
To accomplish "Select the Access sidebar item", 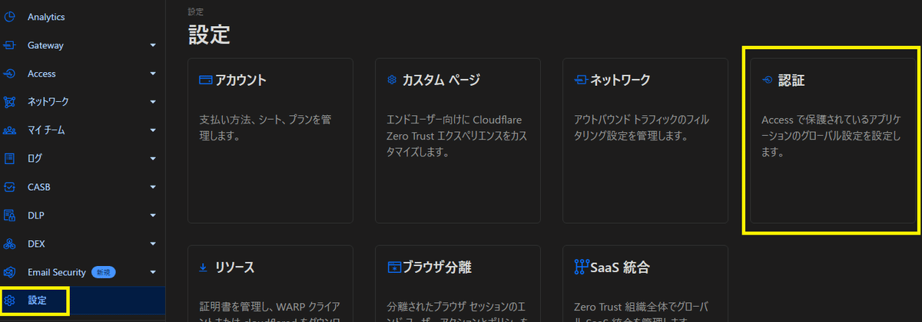I will pyautogui.click(x=82, y=74).
